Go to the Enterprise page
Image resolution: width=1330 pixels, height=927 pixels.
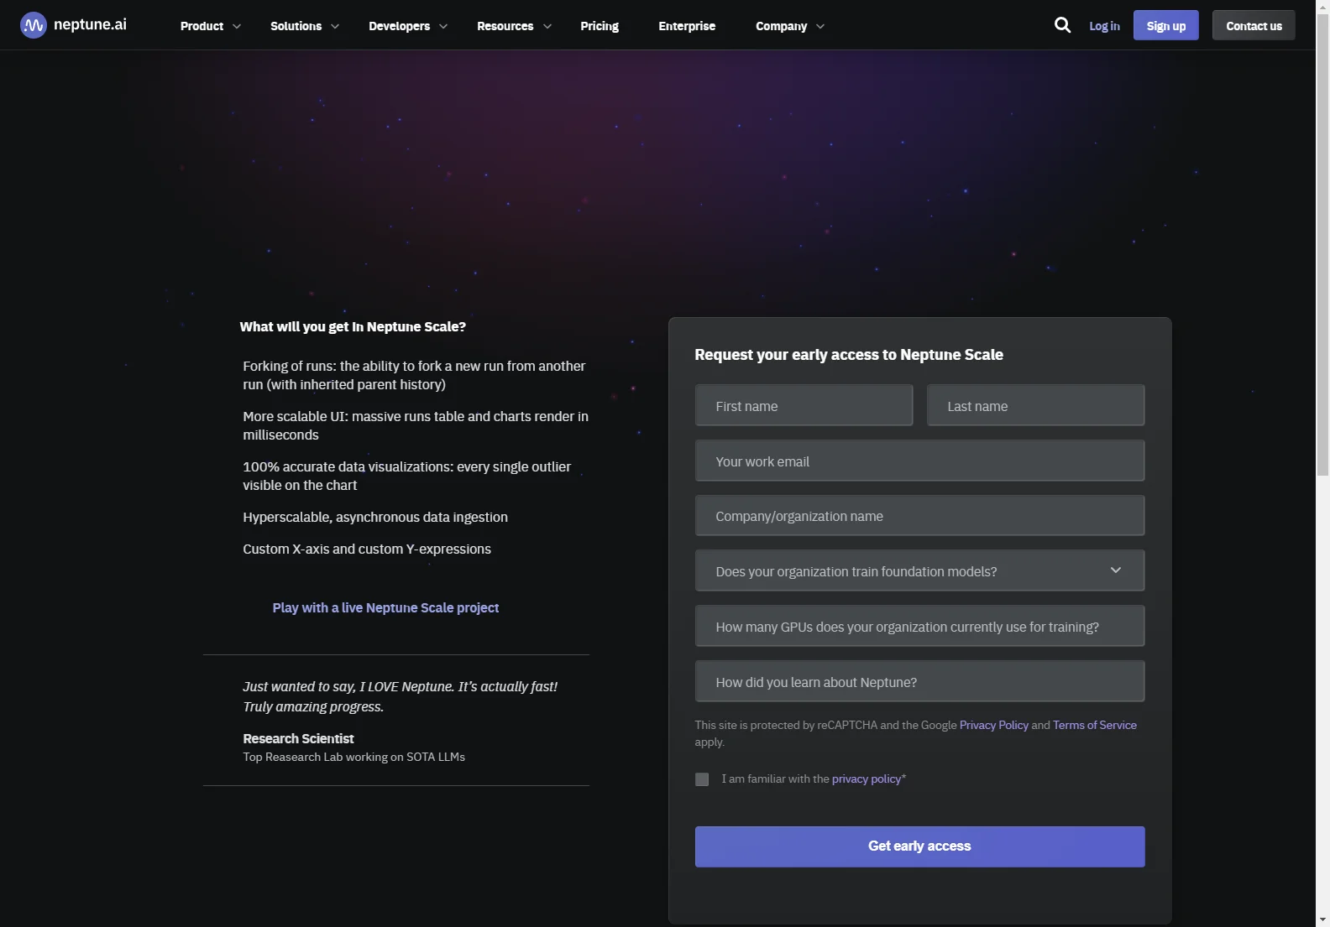click(687, 26)
